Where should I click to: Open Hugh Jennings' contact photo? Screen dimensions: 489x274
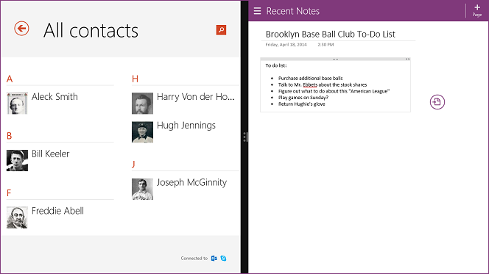tap(142, 132)
